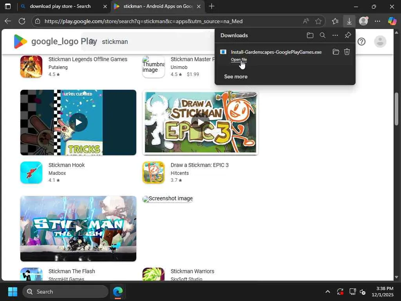Click the taskbar Search box
Screen dimensions: 401x301
(65, 292)
